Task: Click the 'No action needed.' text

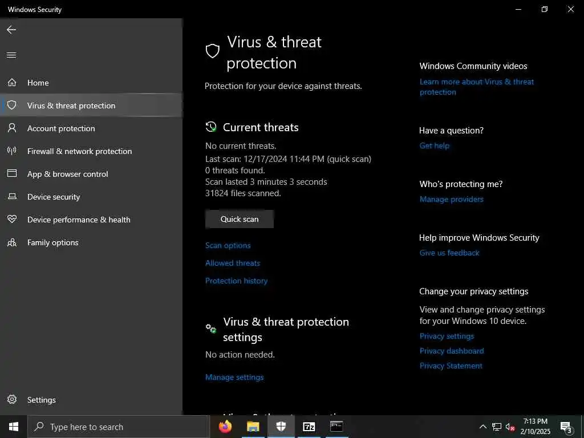Action: [240, 355]
